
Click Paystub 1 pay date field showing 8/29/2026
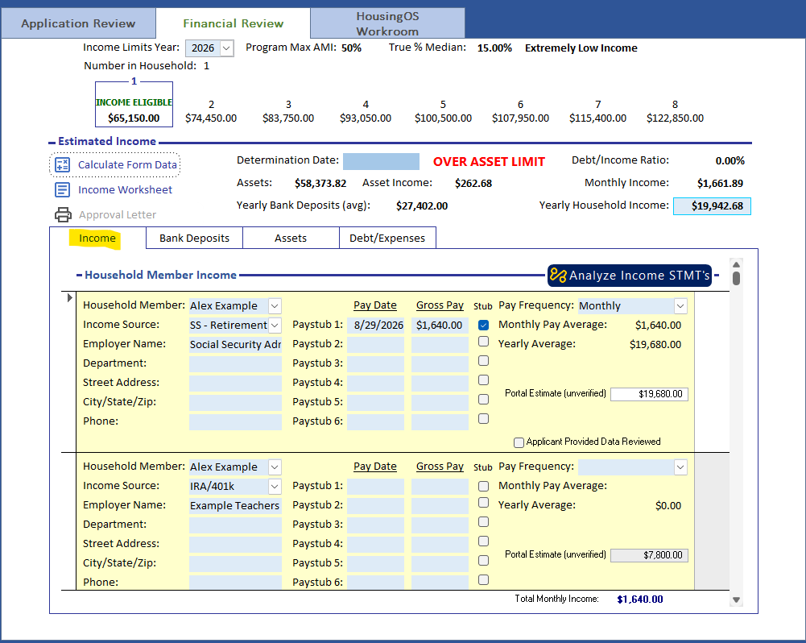pyautogui.click(x=376, y=325)
